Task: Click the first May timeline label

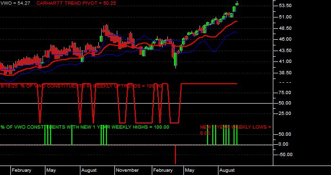Action: 51,170
